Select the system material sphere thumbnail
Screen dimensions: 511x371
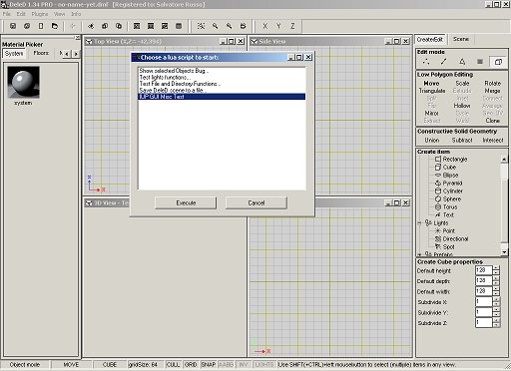pos(23,82)
